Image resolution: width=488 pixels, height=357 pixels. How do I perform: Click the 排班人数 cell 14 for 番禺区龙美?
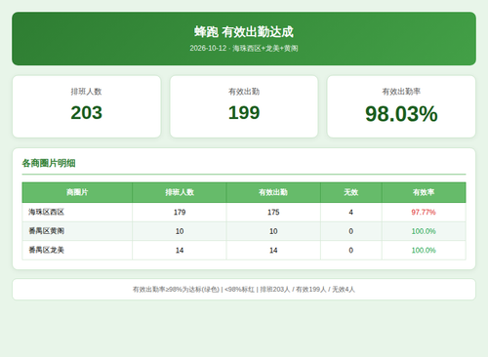click(180, 251)
